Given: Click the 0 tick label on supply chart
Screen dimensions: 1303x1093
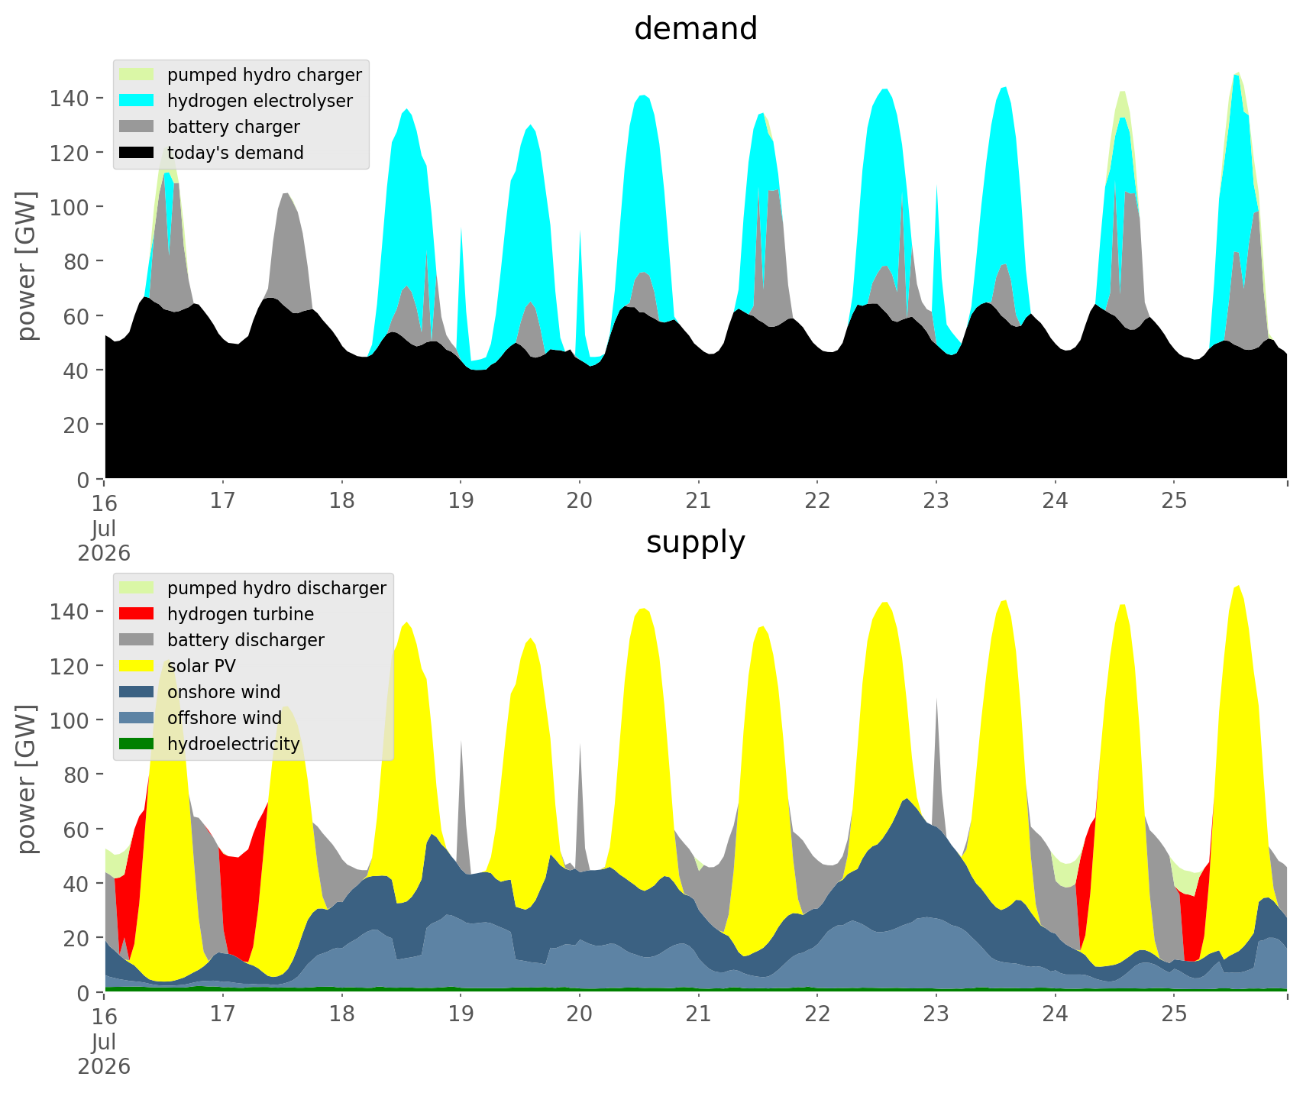Looking at the screenshot, I should (x=83, y=993).
